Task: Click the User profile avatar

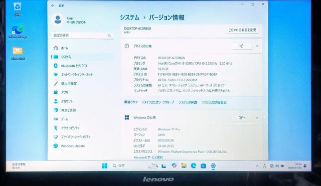Action: point(58,20)
